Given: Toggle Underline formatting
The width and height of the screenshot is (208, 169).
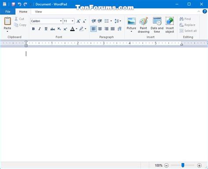Looking at the screenshot, I should [x=46, y=29].
